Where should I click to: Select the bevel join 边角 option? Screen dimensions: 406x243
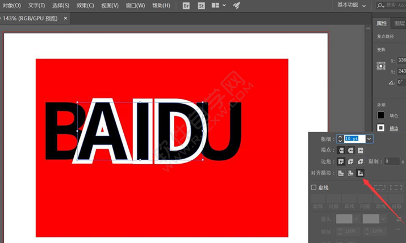coord(360,161)
